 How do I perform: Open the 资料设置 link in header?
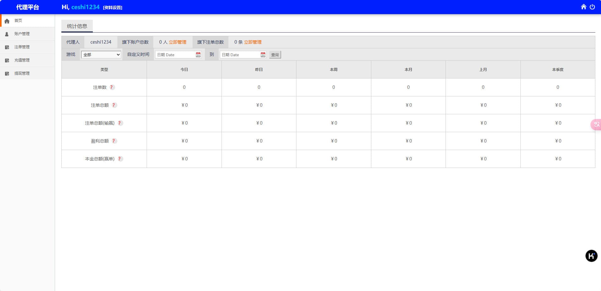pyautogui.click(x=113, y=8)
